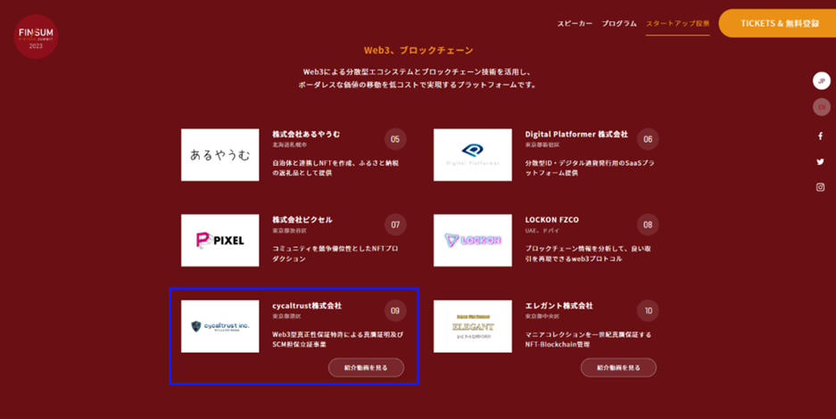Click the cycaltrust株式会社 company name
836x419 pixels.
click(307, 306)
